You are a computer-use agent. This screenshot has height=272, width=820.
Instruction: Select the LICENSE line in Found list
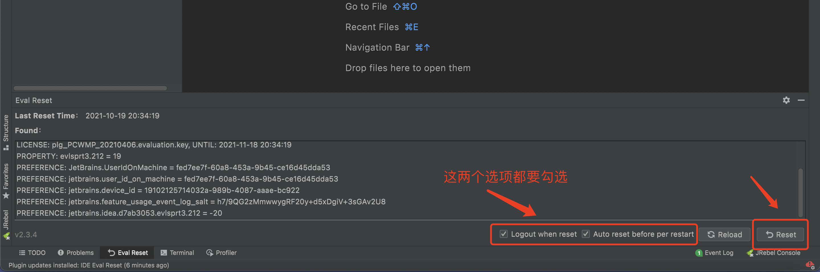click(x=154, y=145)
